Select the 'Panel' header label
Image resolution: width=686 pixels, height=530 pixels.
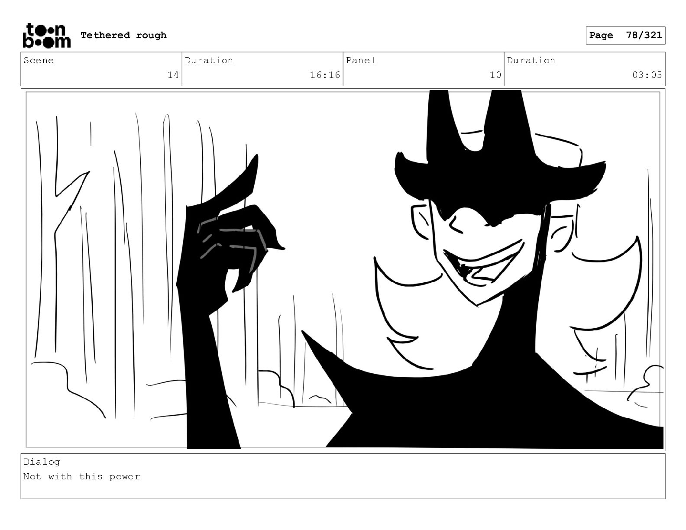361,60
